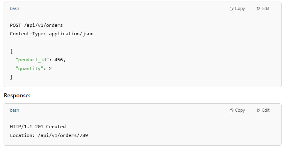Click the copy icon in the response code block
286x149 pixels.
(231, 111)
